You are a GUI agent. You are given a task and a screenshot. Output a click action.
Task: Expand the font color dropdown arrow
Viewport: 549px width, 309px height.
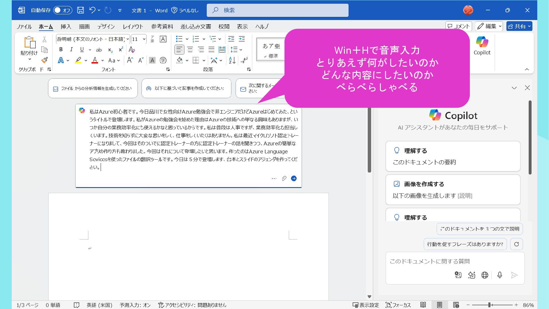click(x=102, y=60)
